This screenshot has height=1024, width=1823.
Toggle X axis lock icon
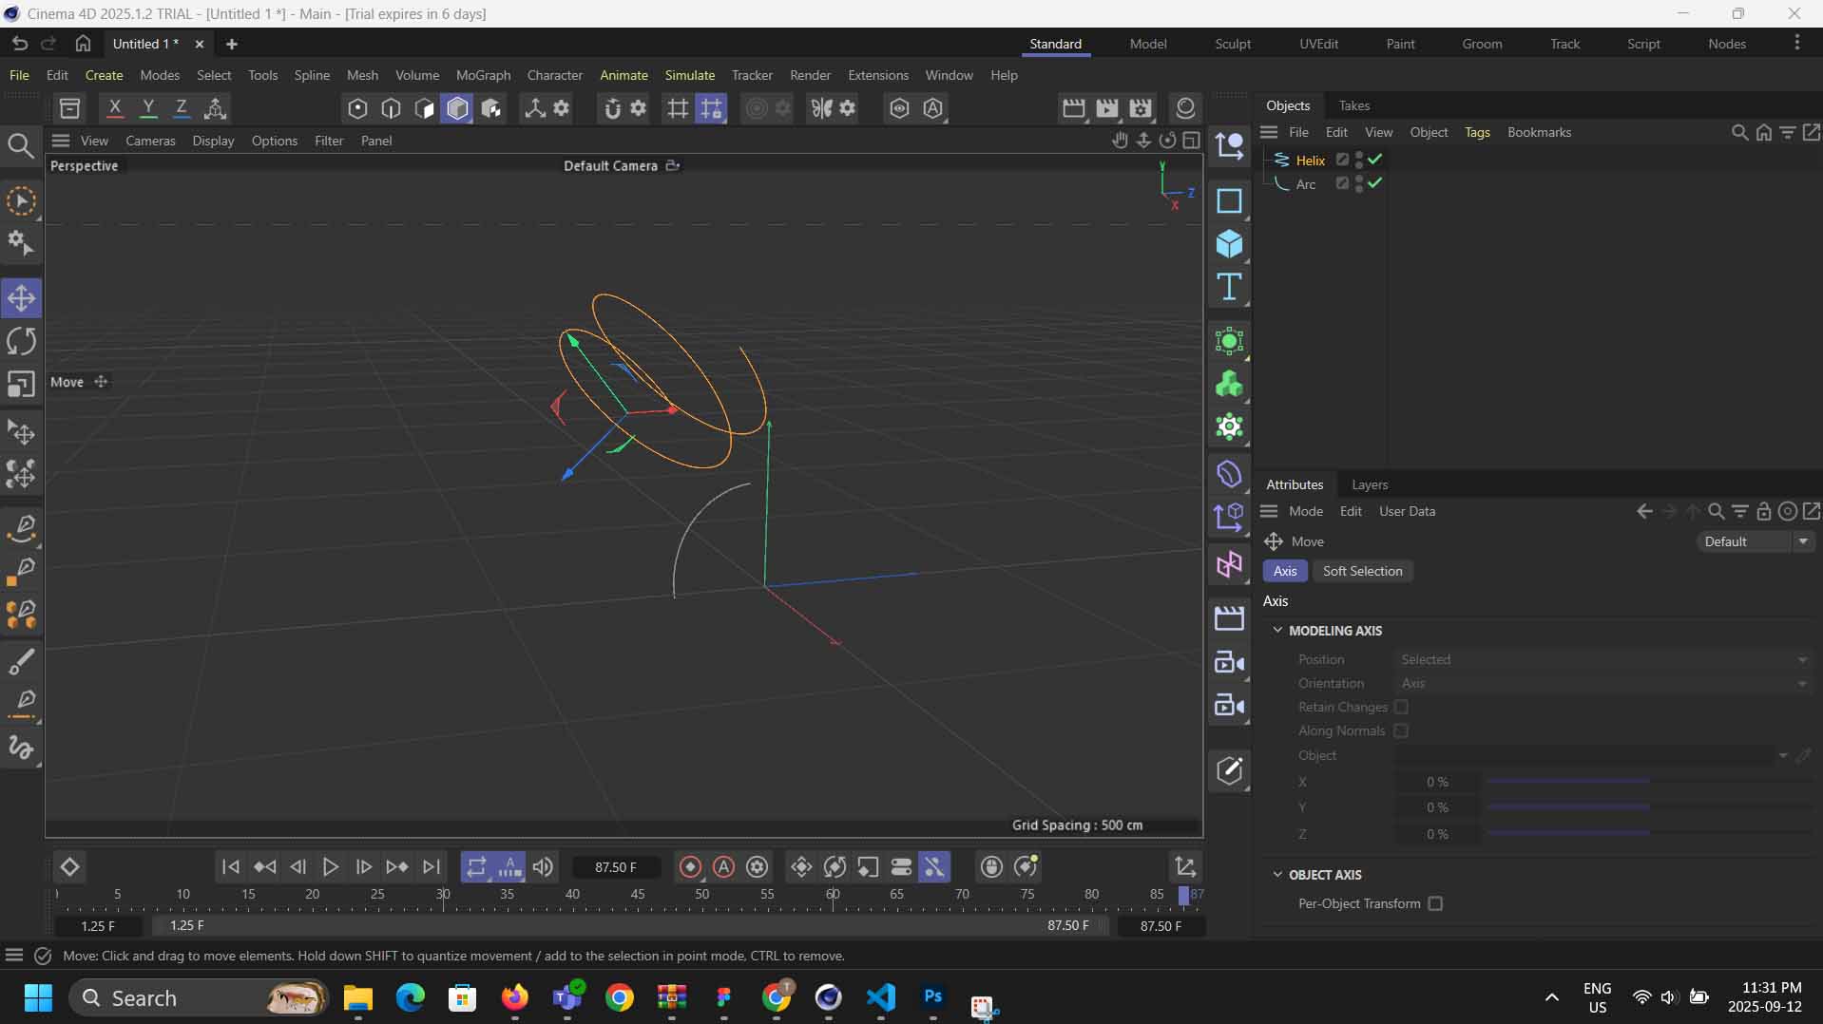115,108
